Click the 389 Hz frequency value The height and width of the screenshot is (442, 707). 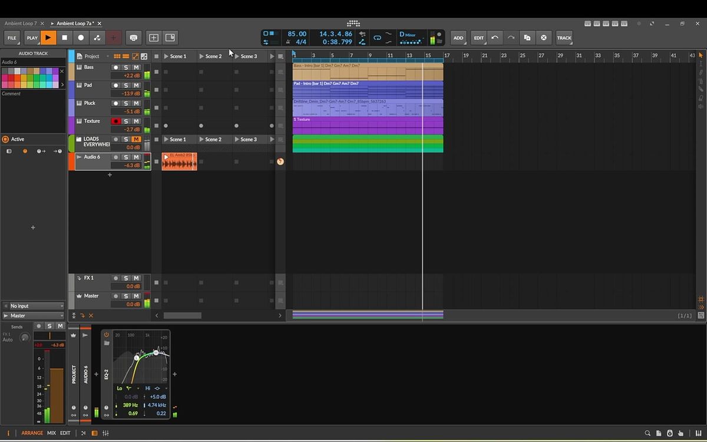coord(131,405)
